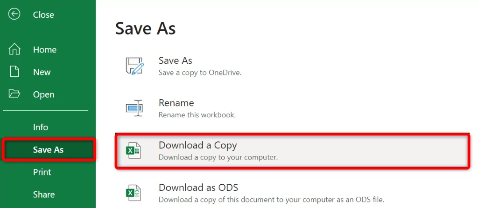Viewport: 478px width, 208px height.
Task: Go to the Home menu entry text
Action: 45,50
